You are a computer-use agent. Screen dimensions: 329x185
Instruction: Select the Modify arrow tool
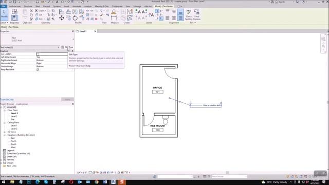coord(4,15)
